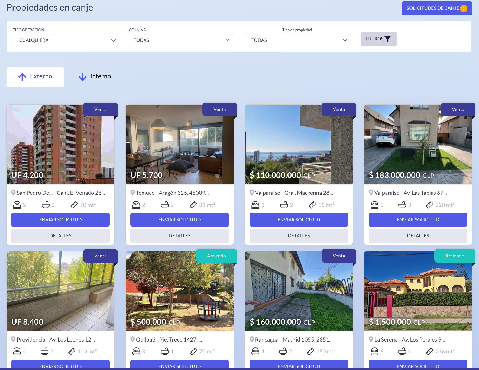The image size is (479, 370).
Task: Click ruler icon beside 220 mt²
Action: tap(429, 205)
